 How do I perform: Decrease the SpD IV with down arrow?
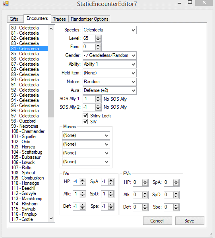pos(111,196)
